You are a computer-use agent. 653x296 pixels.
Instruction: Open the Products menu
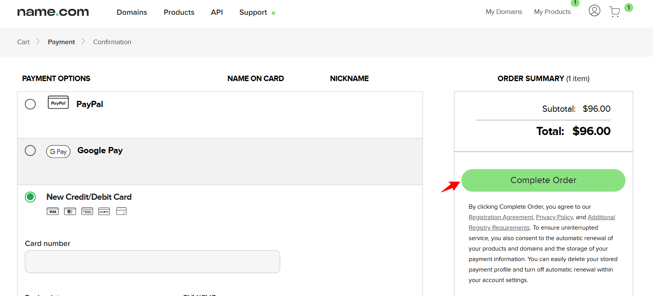point(179,12)
